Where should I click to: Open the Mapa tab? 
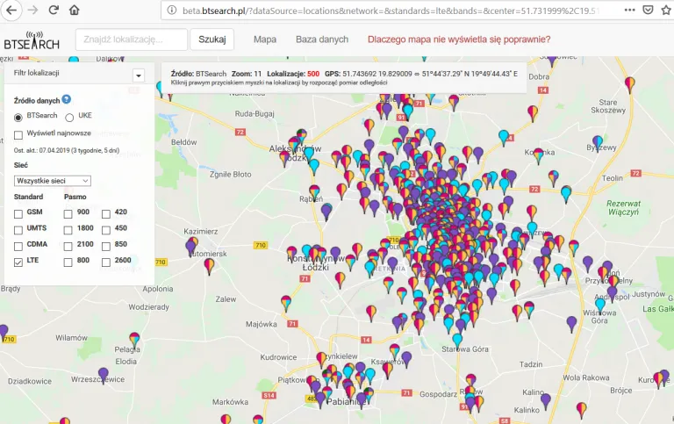point(265,40)
